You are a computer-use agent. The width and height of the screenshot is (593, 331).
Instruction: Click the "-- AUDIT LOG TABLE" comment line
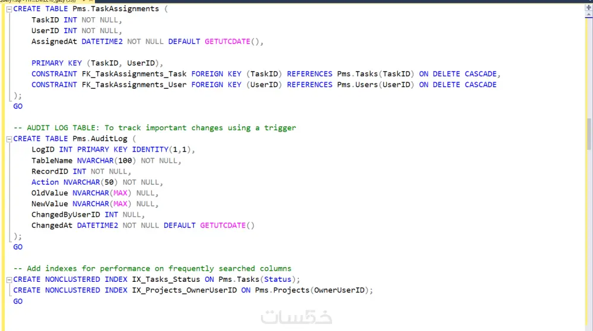tap(155, 128)
